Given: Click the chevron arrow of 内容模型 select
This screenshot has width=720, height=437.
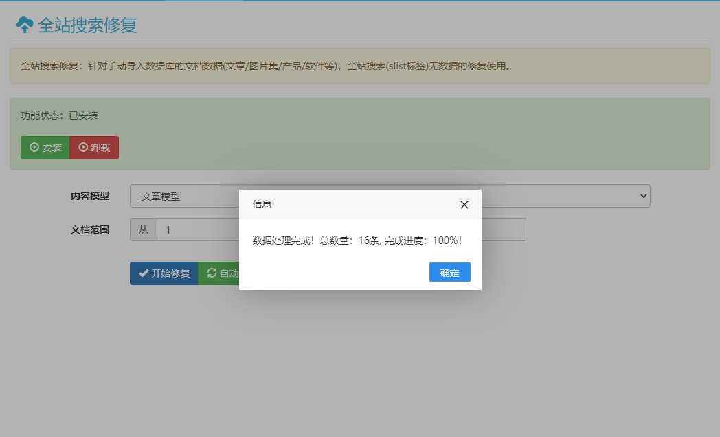Looking at the screenshot, I should 643,197.
